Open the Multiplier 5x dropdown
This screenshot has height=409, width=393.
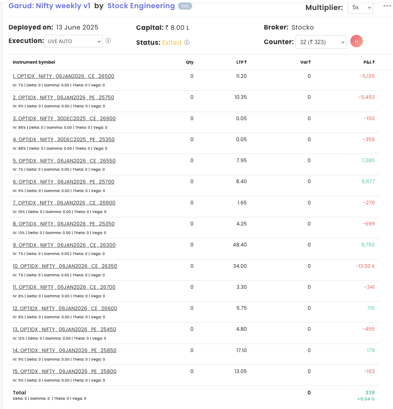pos(360,7)
